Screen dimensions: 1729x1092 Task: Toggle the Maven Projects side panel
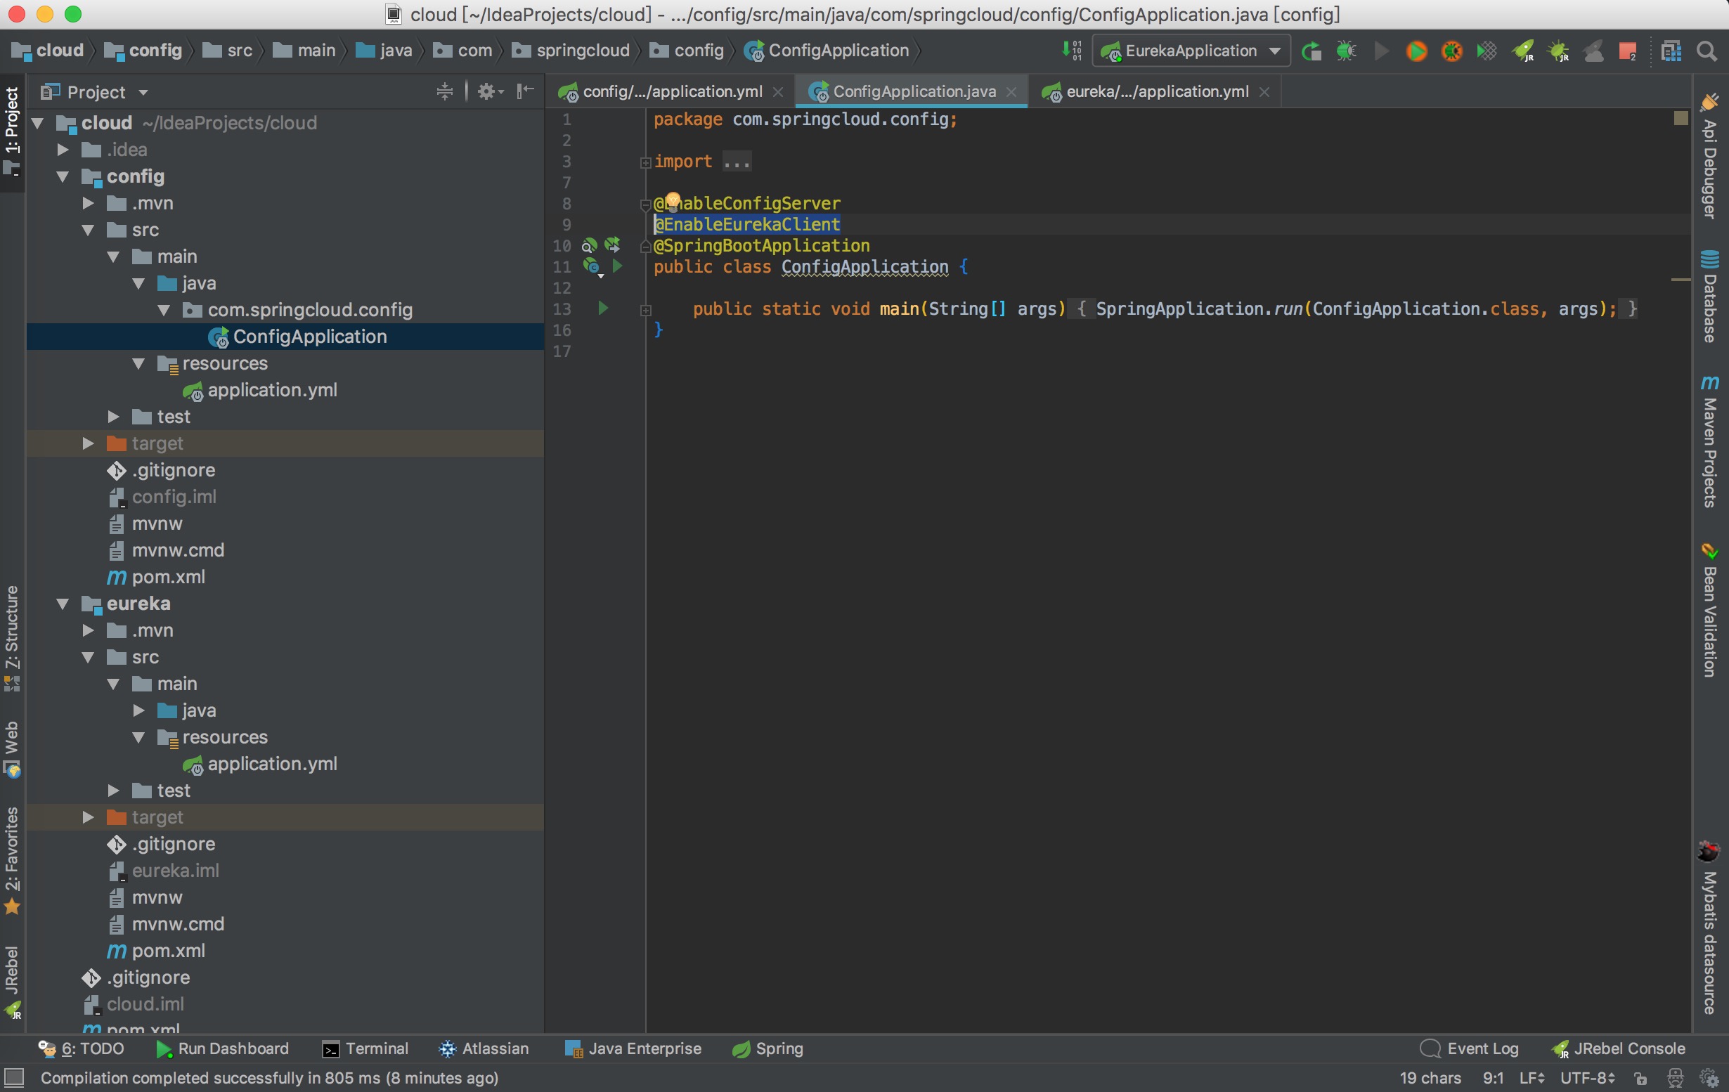[x=1710, y=441]
